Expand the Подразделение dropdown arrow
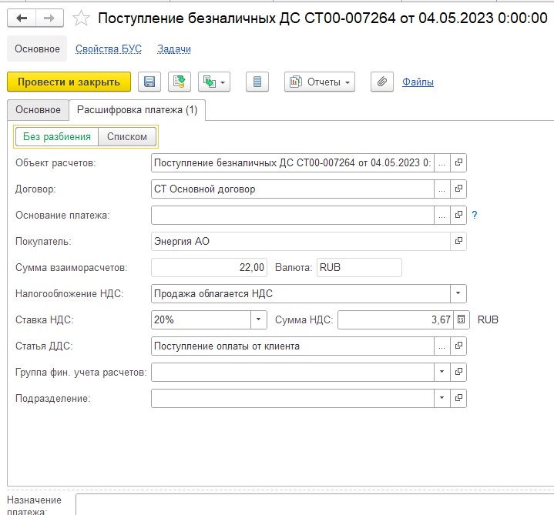This screenshot has height=515, width=554. pos(442,398)
